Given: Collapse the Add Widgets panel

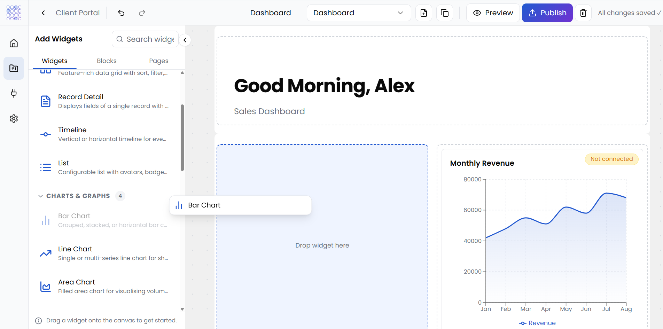Looking at the screenshot, I should coord(185,40).
